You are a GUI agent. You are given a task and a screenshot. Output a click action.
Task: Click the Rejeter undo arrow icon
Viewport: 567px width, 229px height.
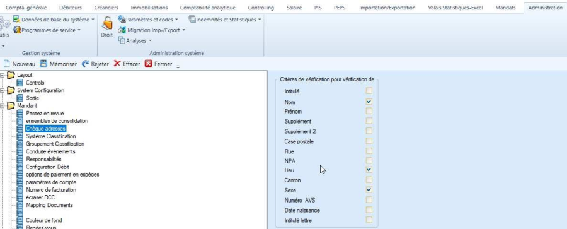pos(86,64)
